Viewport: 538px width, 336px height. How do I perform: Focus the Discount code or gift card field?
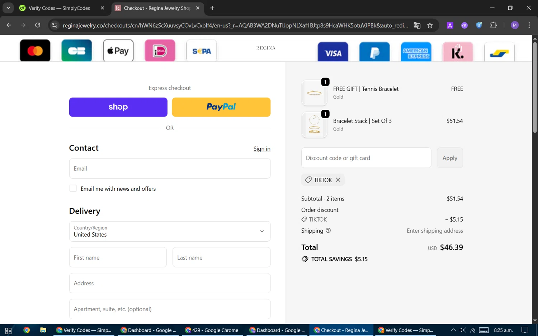[366, 158]
